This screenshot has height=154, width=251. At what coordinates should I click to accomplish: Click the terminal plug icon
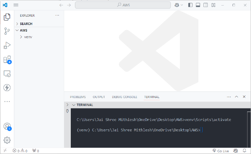(67, 111)
